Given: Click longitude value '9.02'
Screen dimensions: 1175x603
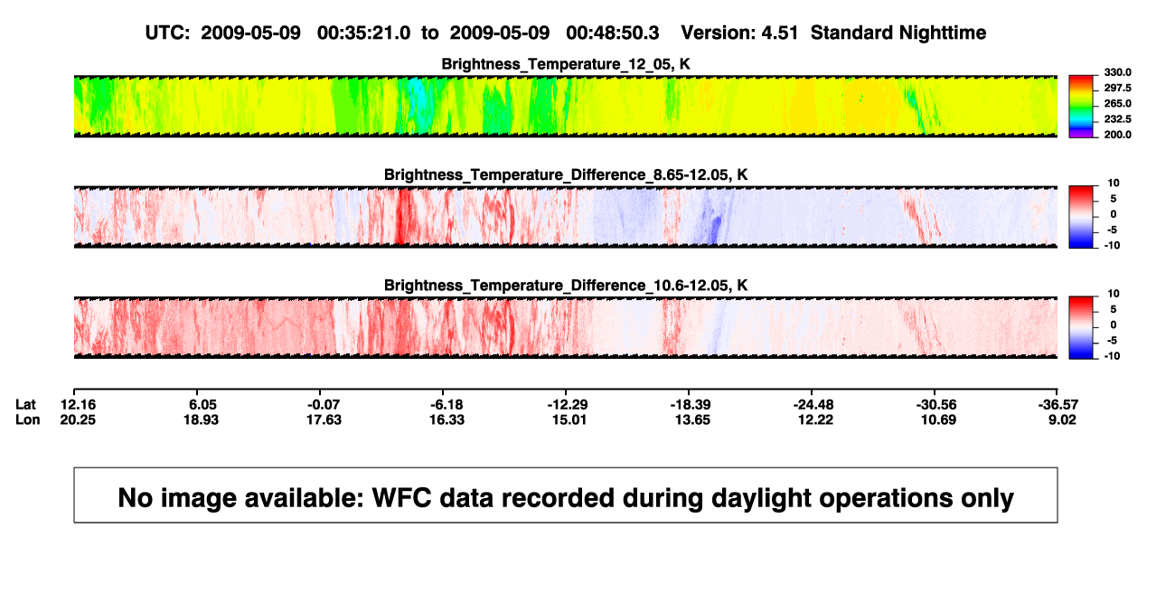Looking at the screenshot, I should pyautogui.click(x=1060, y=419).
